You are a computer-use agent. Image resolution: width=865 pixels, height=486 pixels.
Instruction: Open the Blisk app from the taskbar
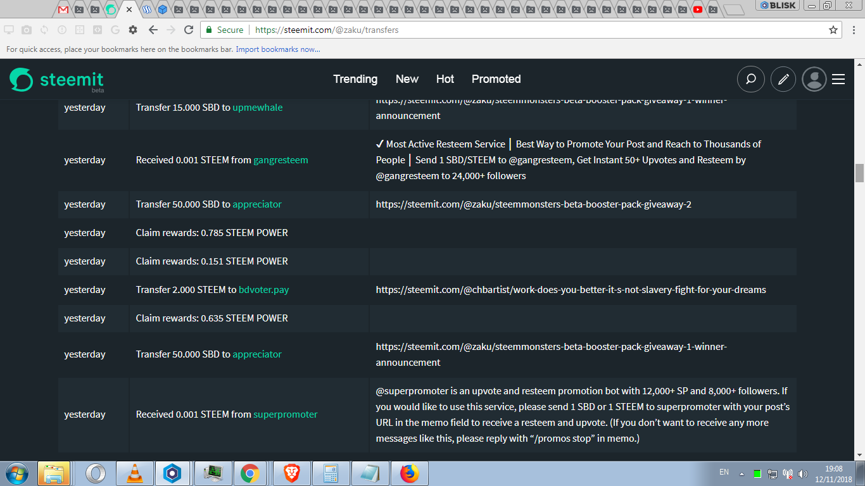172,473
